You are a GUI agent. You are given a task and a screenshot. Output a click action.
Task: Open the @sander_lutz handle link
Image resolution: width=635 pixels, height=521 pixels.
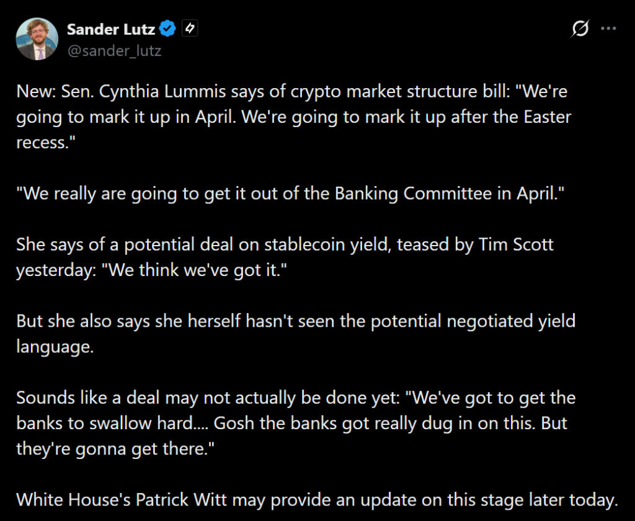coord(113,51)
